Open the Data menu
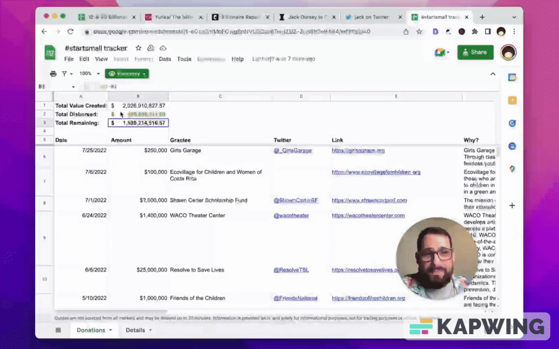Viewport: 559px width, 349px height. pos(165,59)
